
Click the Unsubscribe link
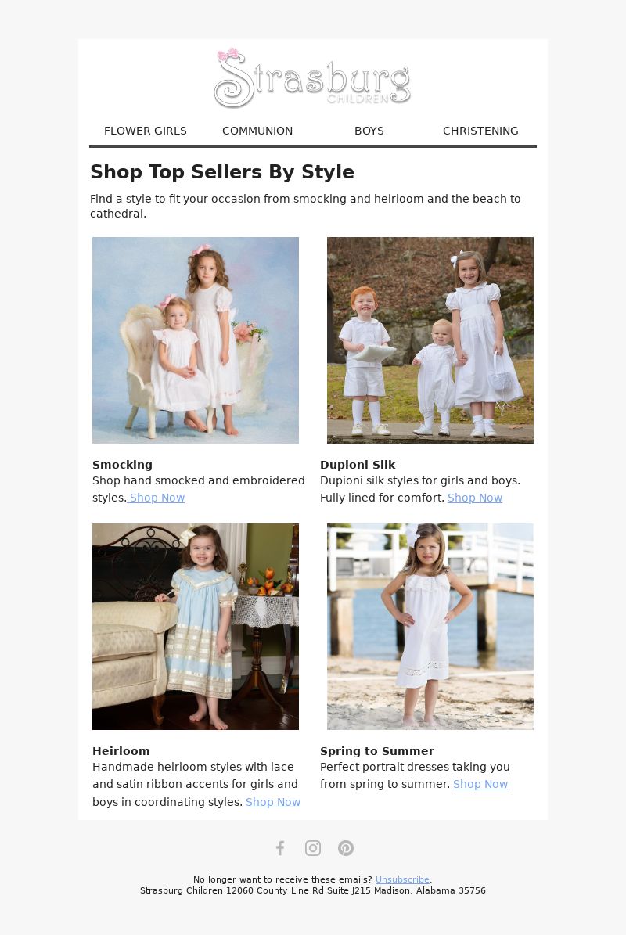(x=402, y=879)
